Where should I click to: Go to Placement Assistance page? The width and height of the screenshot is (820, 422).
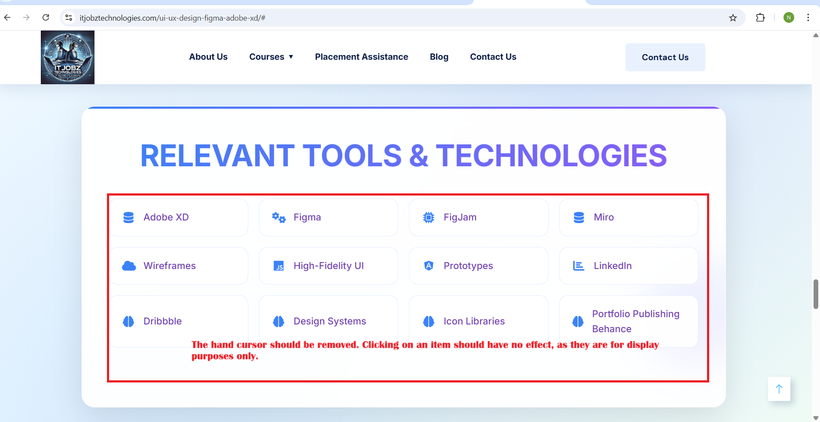(361, 57)
